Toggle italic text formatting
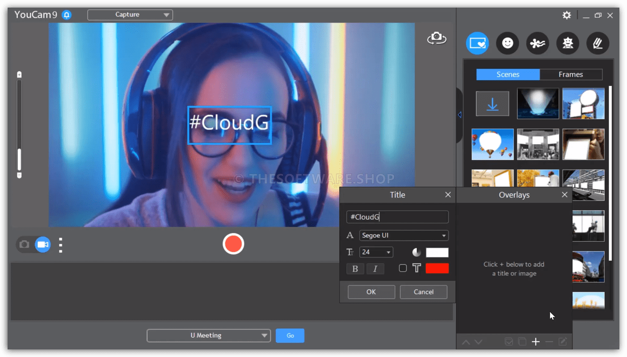 click(375, 269)
